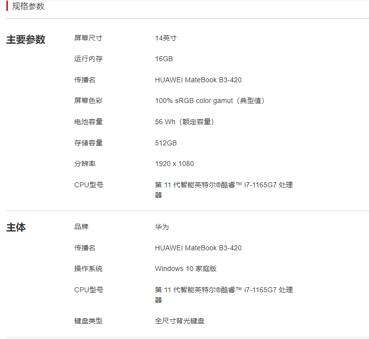Click the 运行内存 label
The width and height of the screenshot is (369, 339).
(x=88, y=59)
